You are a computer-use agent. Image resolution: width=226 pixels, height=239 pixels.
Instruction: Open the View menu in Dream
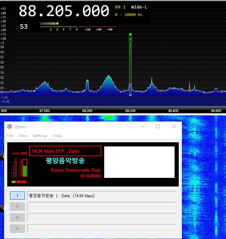(23, 136)
